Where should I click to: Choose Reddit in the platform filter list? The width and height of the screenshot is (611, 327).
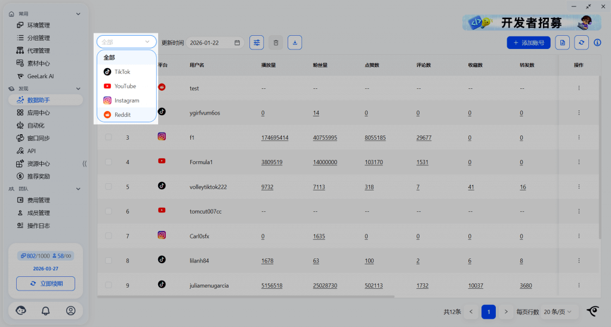pyautogui.click(x=122, y=115)
